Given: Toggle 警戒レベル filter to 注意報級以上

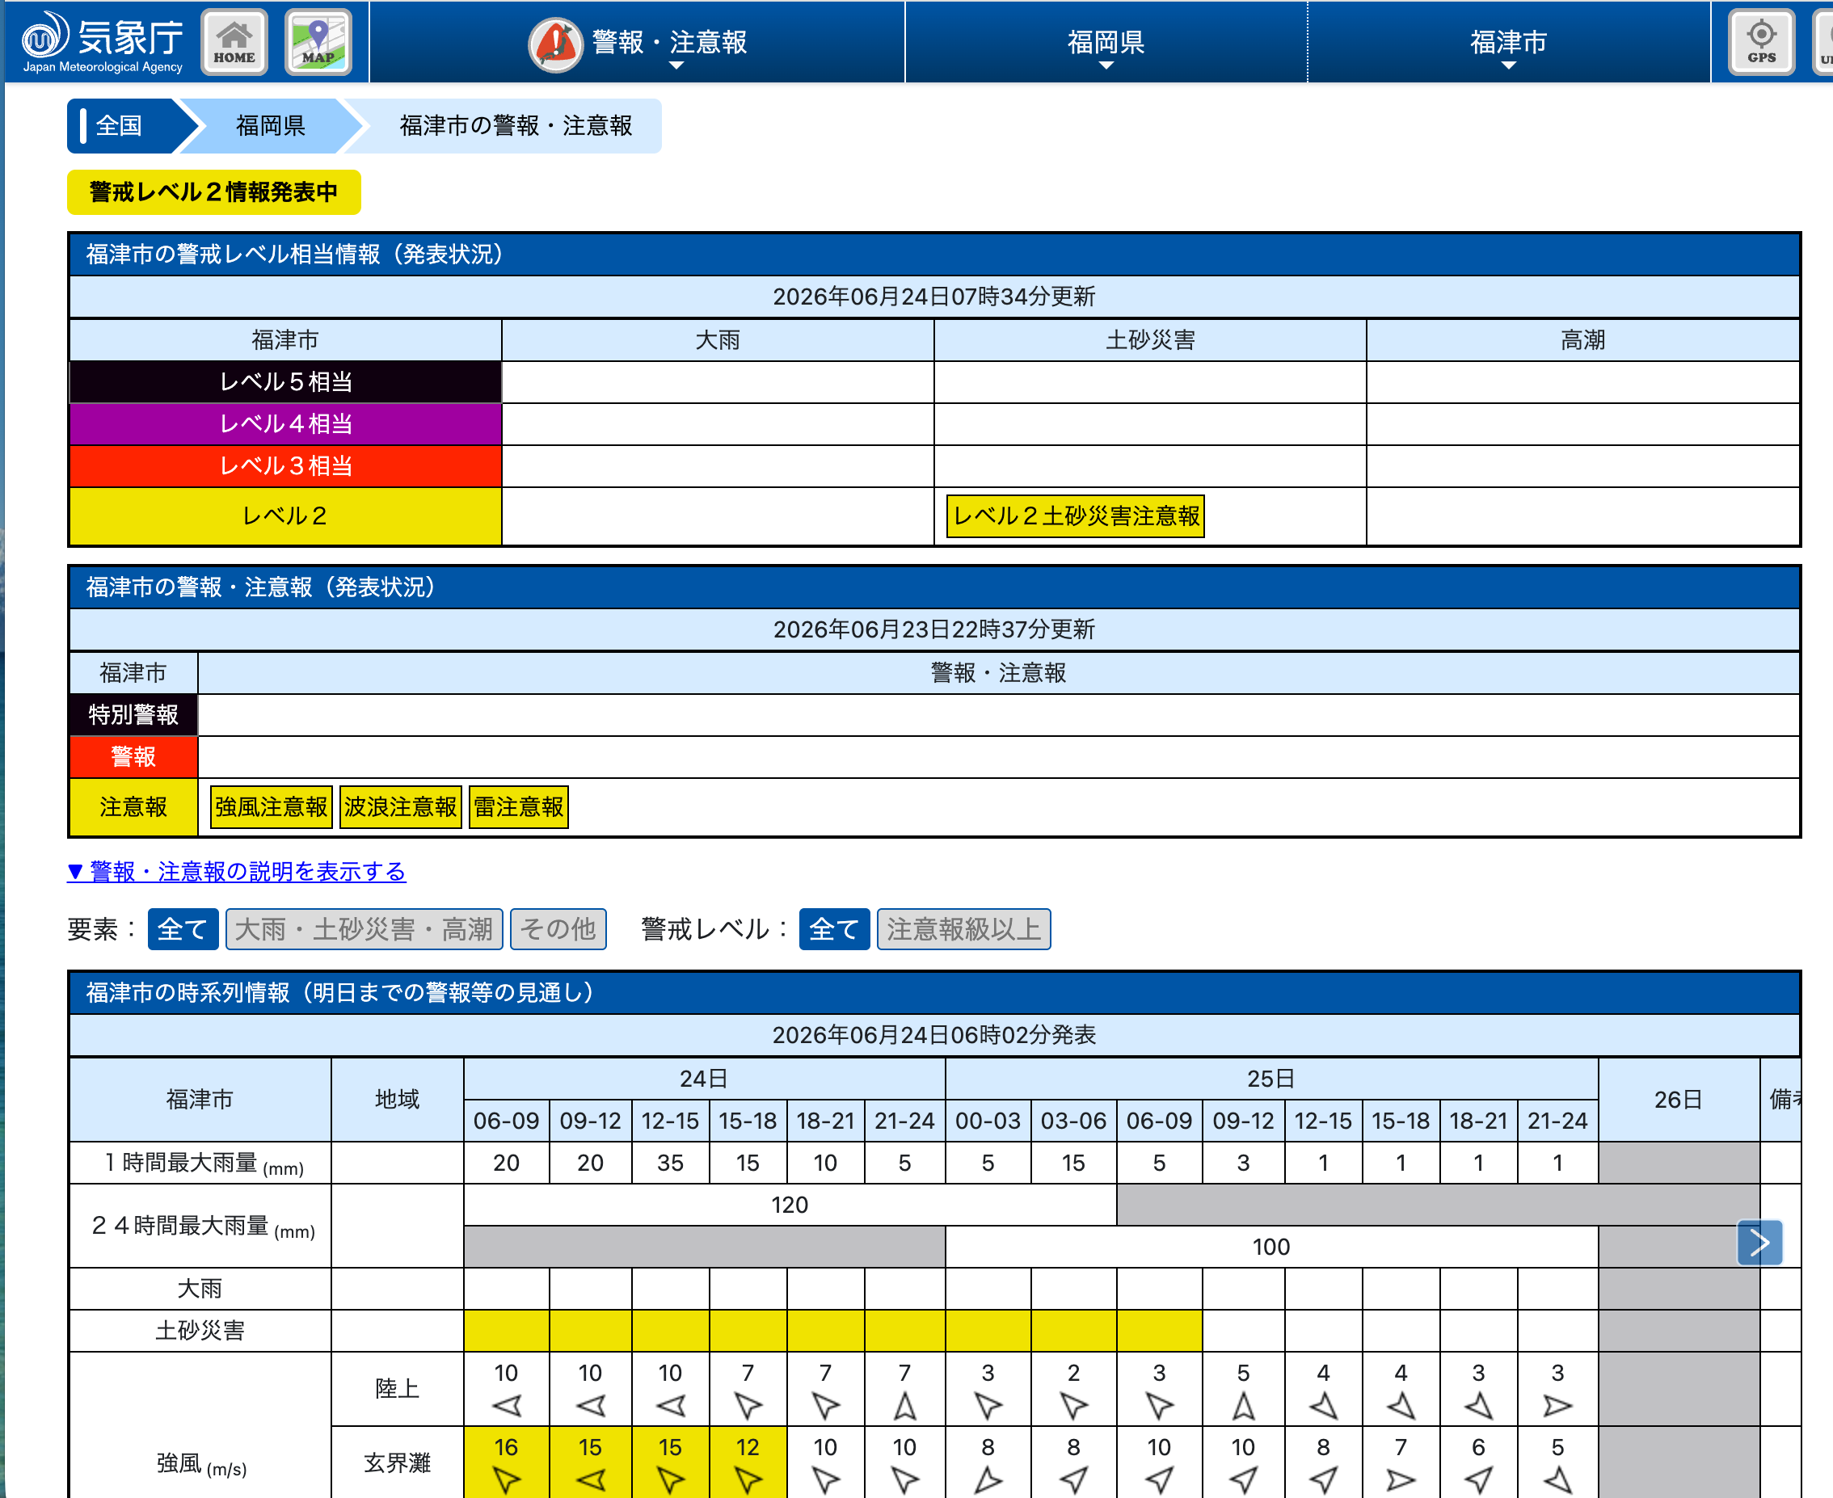Looking at the screenshot, I should click(963, 929).
